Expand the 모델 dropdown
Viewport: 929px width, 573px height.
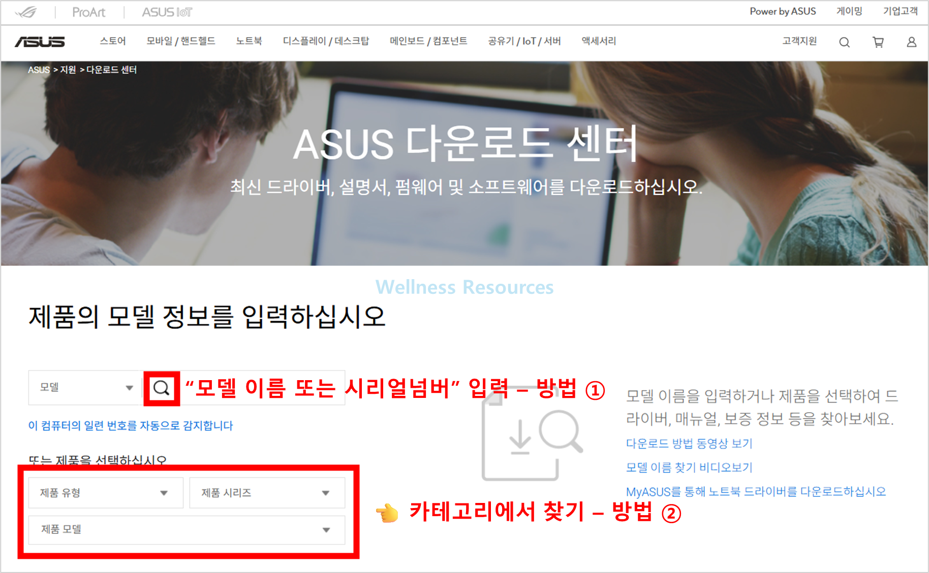pos(85,388)
